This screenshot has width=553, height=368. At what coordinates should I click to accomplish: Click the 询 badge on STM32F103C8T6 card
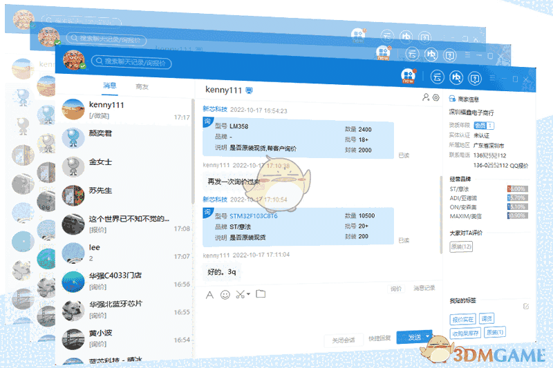pyautogui.click(x=207, y=212)
